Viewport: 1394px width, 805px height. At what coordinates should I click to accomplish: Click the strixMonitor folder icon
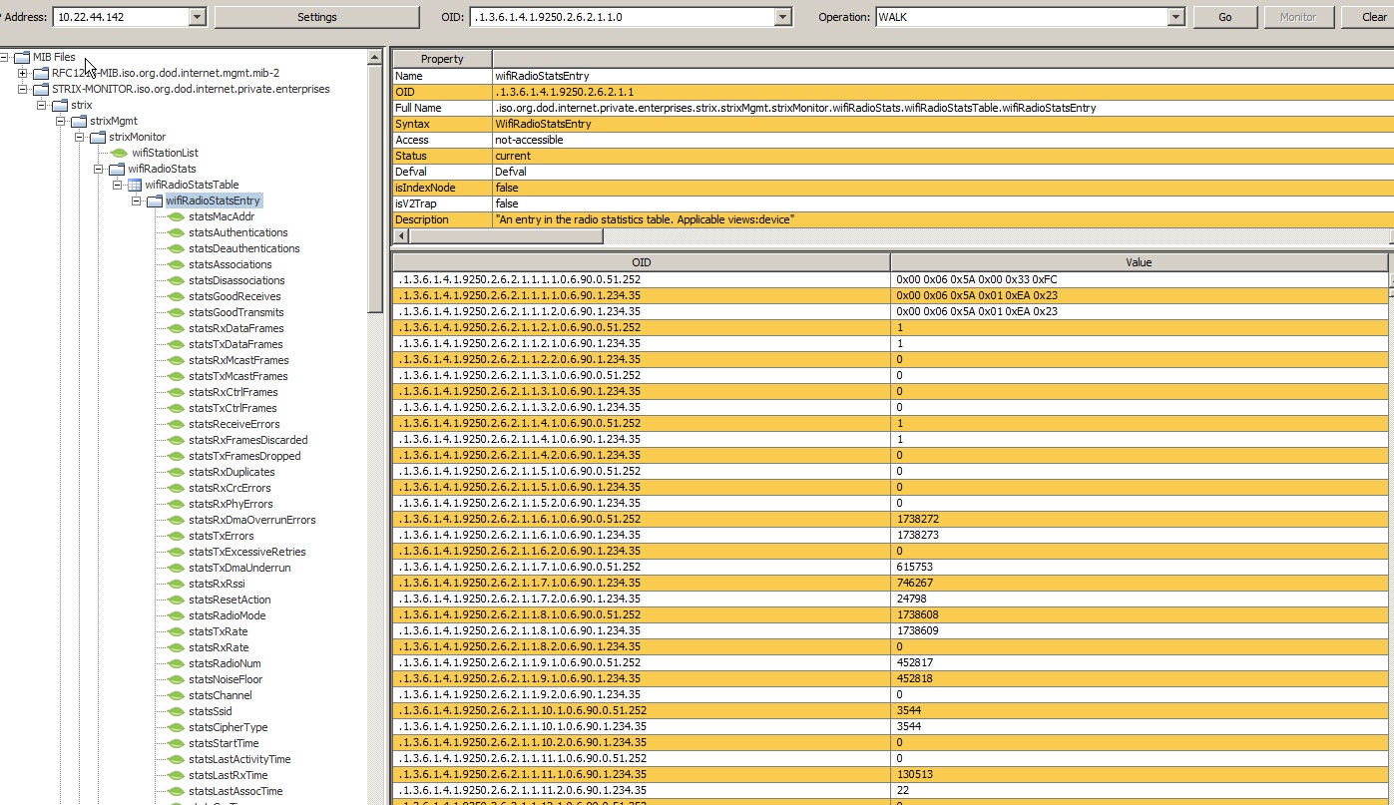(98, 137)
